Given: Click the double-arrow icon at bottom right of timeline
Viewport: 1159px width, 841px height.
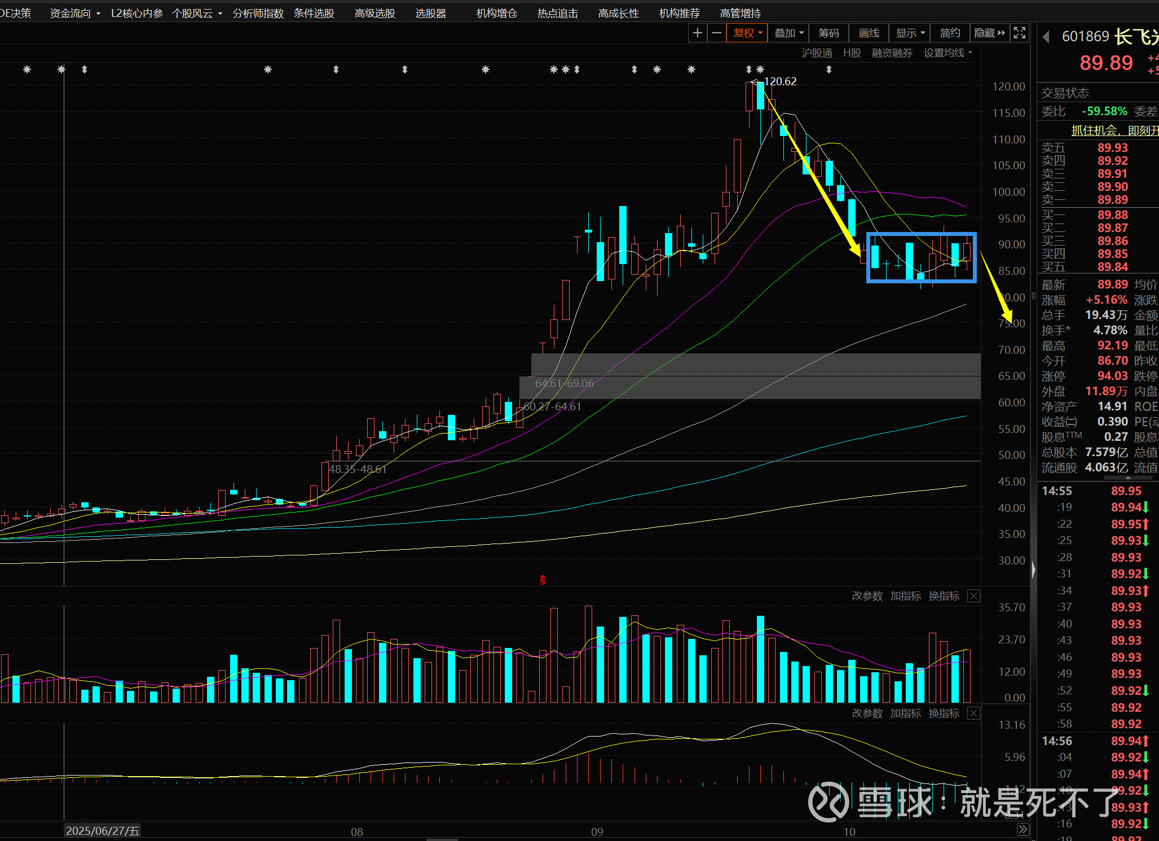Looking at the screenshot, I should (x=1022, y=829).
